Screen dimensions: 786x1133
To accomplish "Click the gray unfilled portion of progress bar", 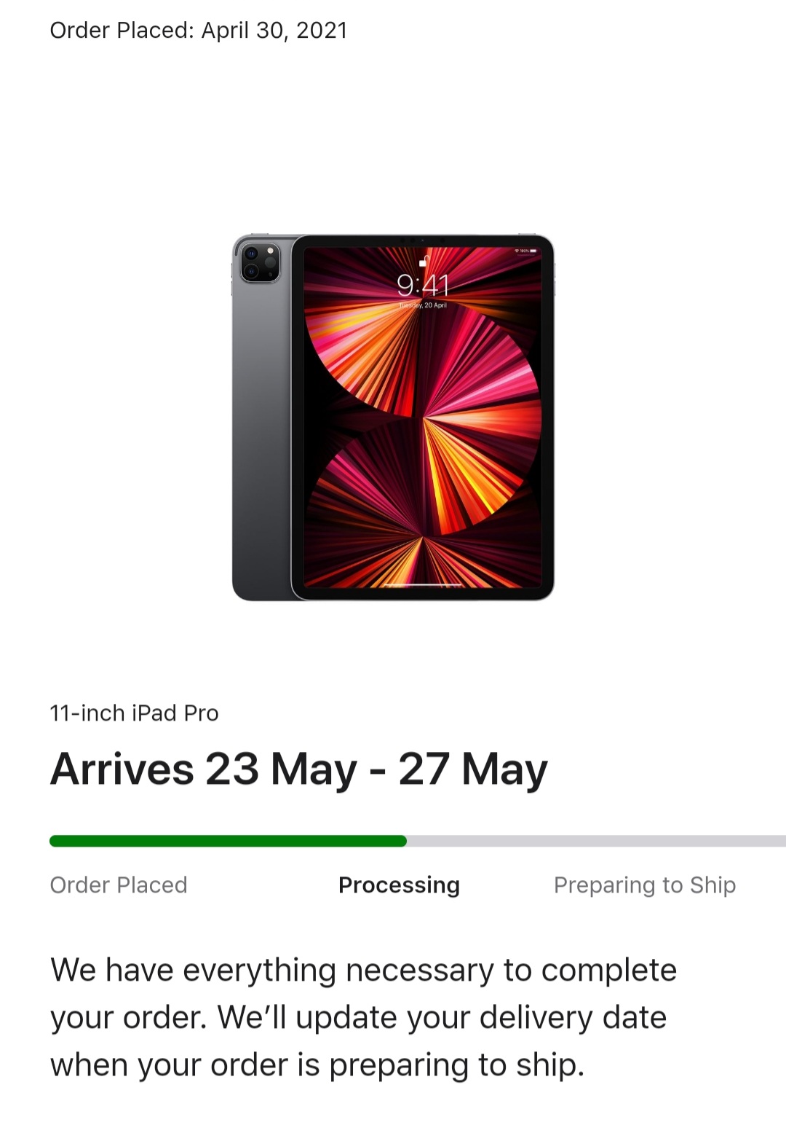I will (596, 842).
